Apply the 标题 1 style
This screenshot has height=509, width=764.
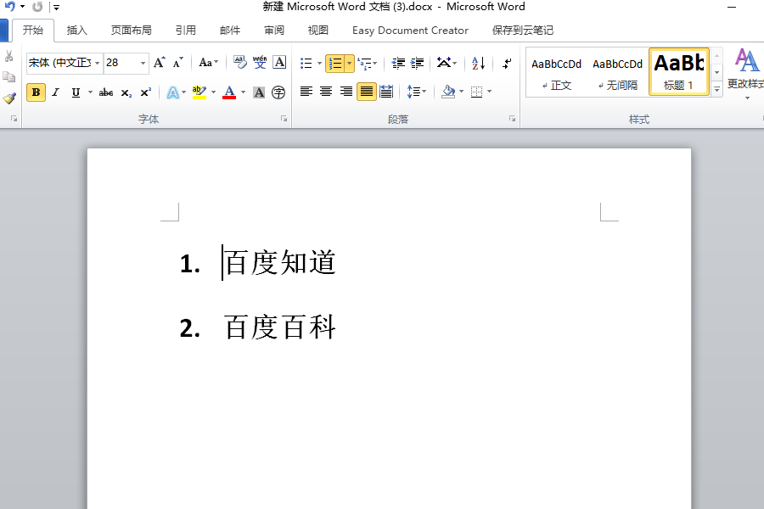[679, 72]
